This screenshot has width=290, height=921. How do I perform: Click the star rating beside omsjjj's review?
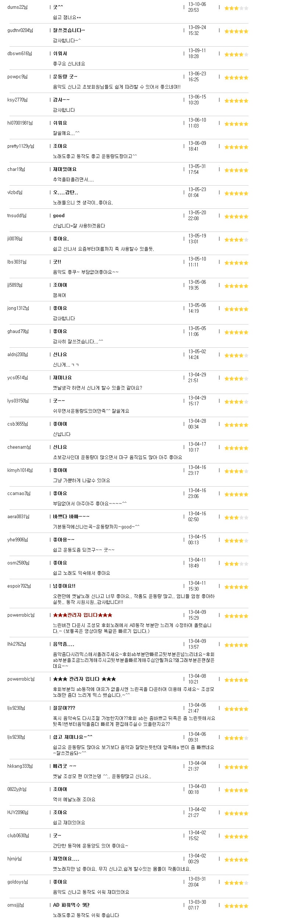click(236, 906)
